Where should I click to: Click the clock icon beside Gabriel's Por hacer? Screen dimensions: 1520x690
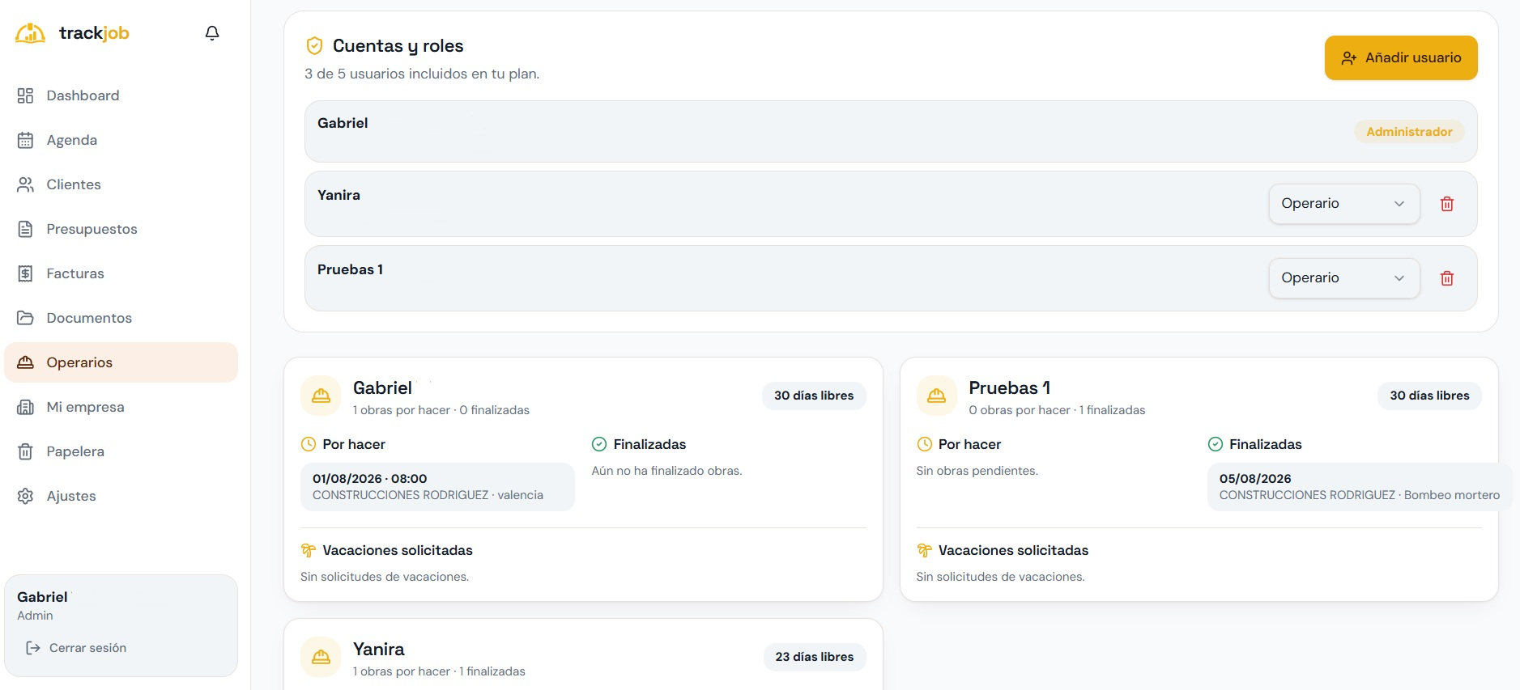click(x=309, y=444)
